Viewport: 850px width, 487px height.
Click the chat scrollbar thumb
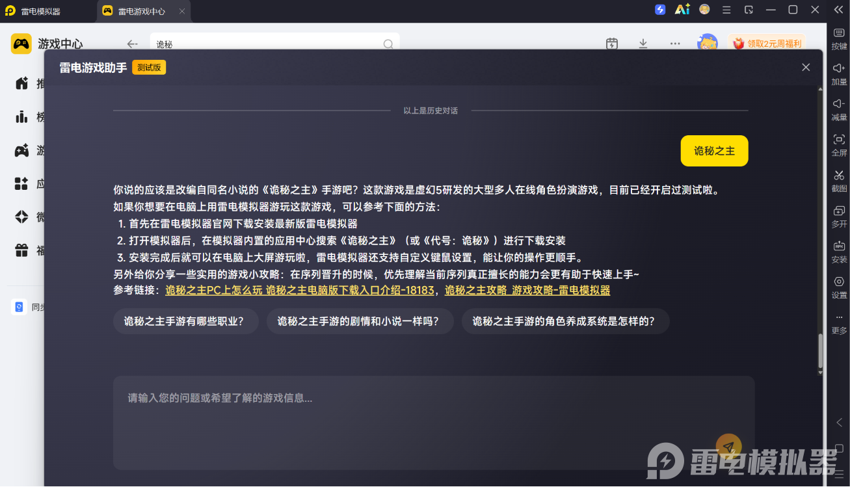820,351
